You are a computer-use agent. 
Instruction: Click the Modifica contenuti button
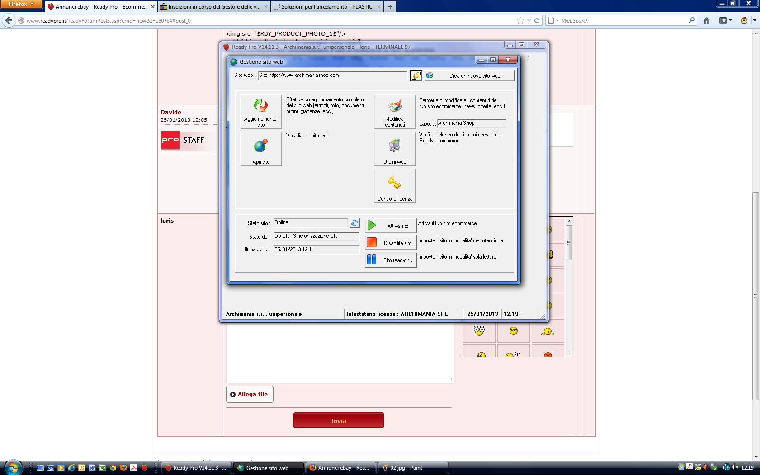click(395, 112)
